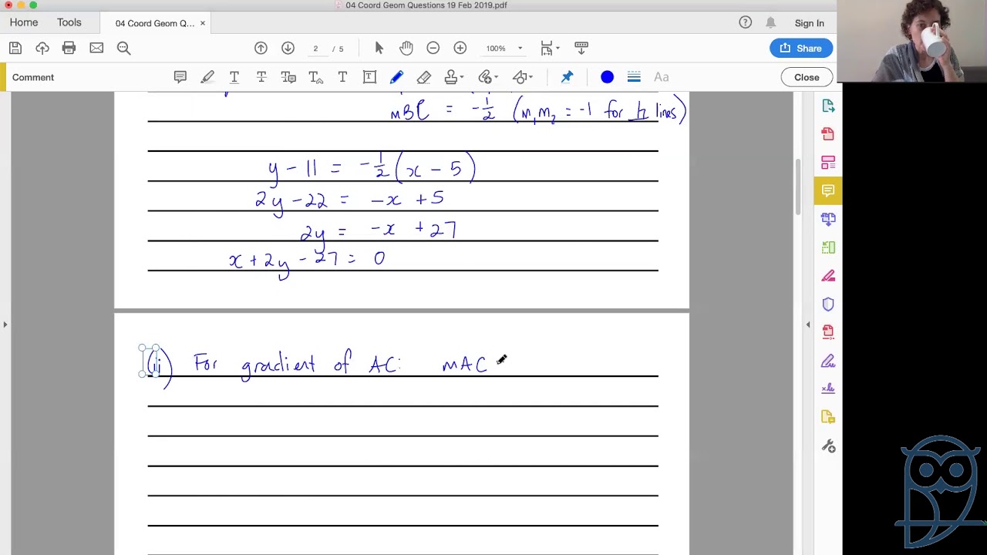This screenshot has height=555, width=987.
Task: Open the Comment tool in right sidebar
Action: pyautogui.click(x=828, y=190)
